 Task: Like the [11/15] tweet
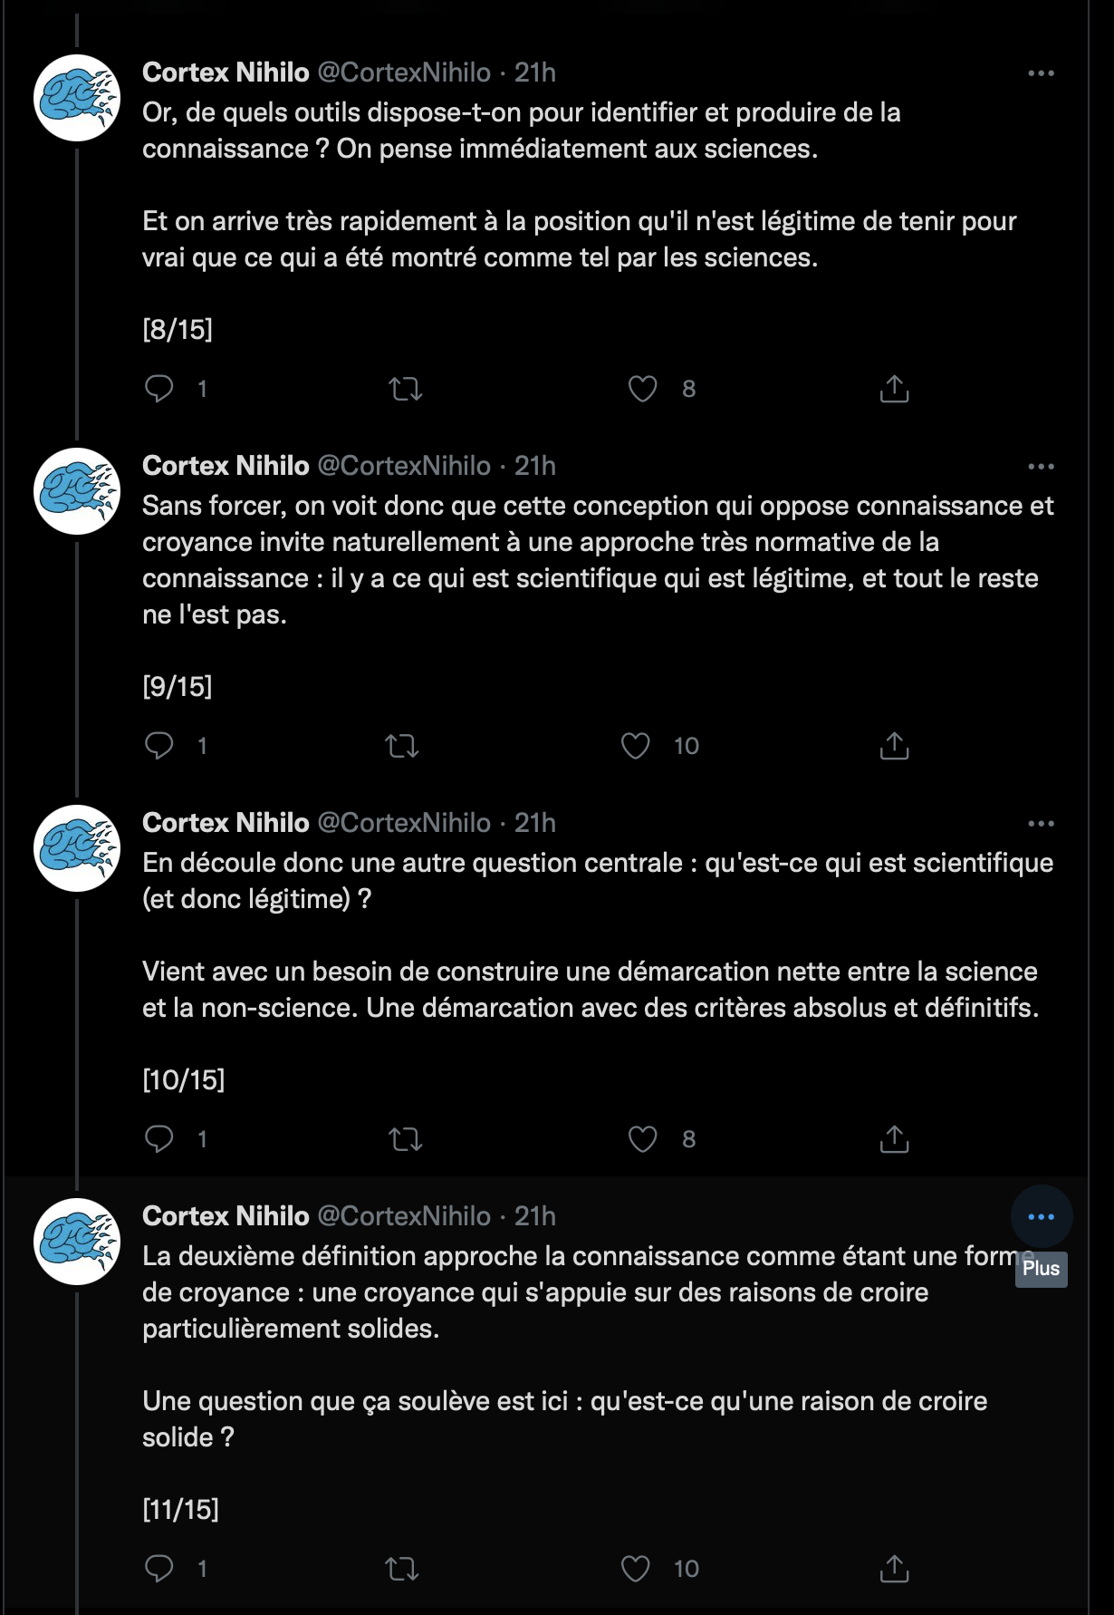636,1569
